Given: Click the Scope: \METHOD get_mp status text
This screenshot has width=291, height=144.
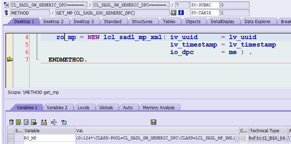Looking at the screenshot, I should [33, 92].
